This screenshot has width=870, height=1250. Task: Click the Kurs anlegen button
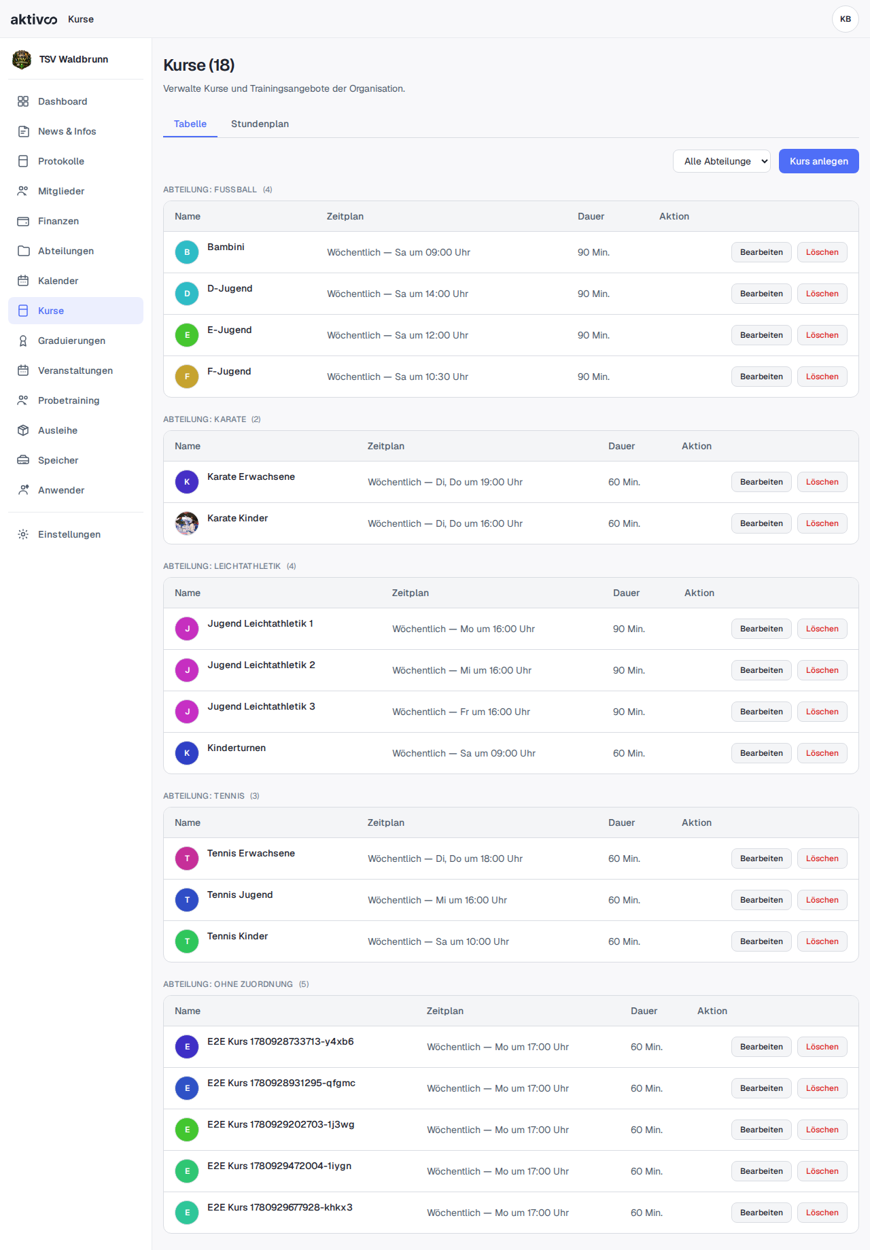point(819,161)
